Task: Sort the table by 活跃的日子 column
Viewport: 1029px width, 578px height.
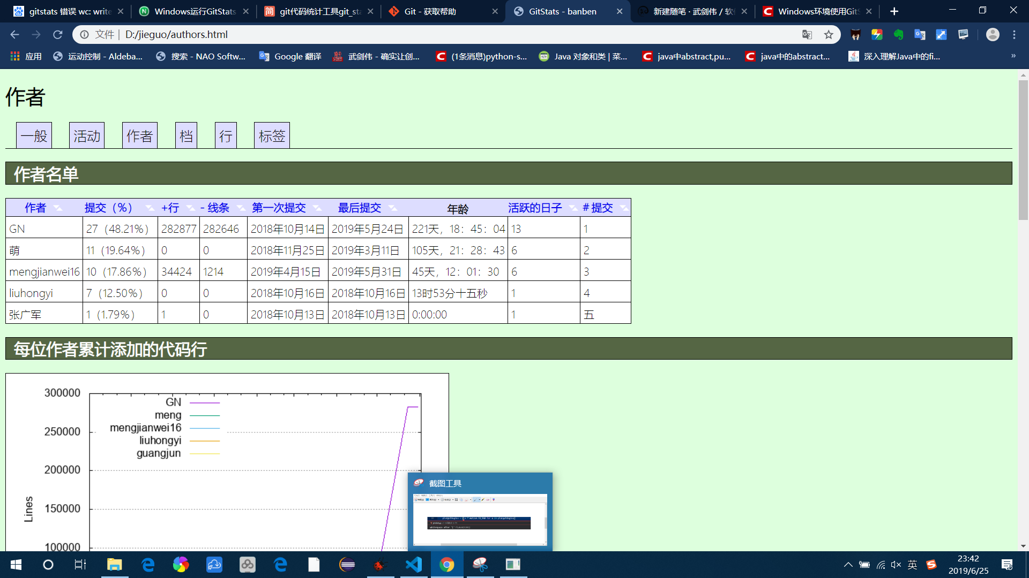Action: tap(535, 208)
